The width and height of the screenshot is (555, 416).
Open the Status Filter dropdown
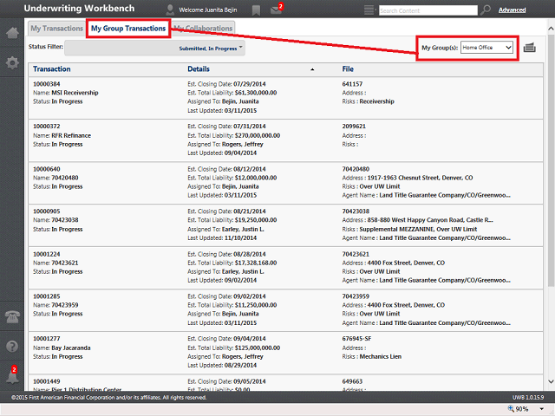[154, 49]
